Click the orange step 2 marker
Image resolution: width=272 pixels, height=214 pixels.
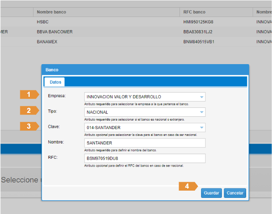(x=29, y=110)
